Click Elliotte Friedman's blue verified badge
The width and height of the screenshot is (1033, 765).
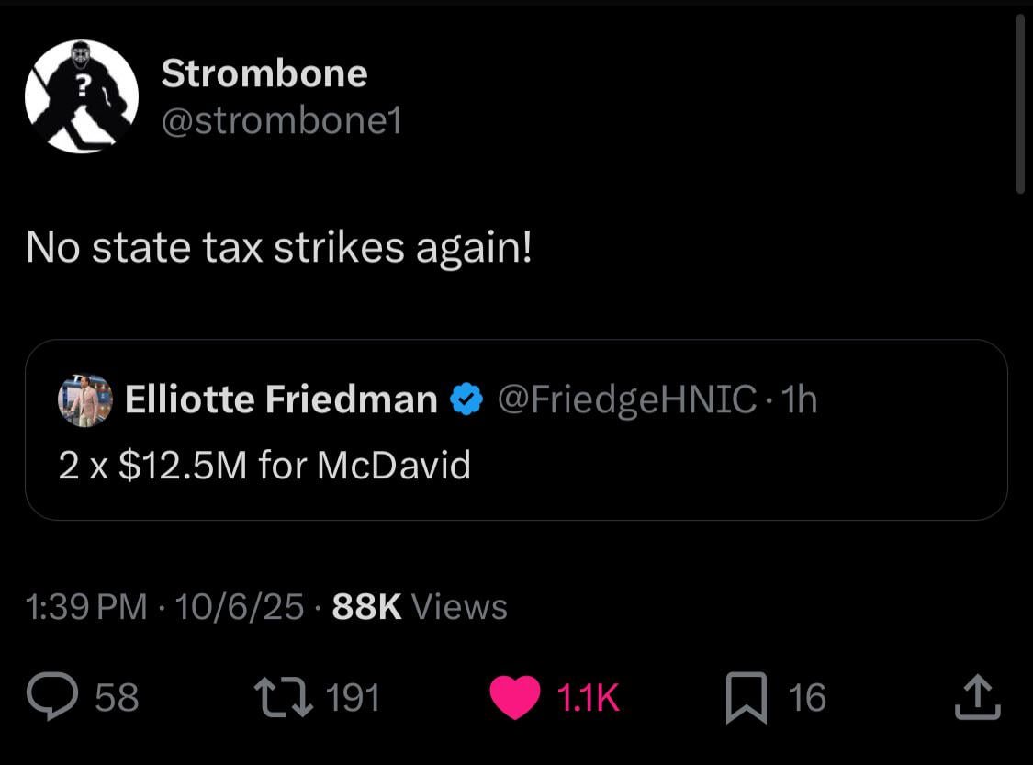coord(467,398)
